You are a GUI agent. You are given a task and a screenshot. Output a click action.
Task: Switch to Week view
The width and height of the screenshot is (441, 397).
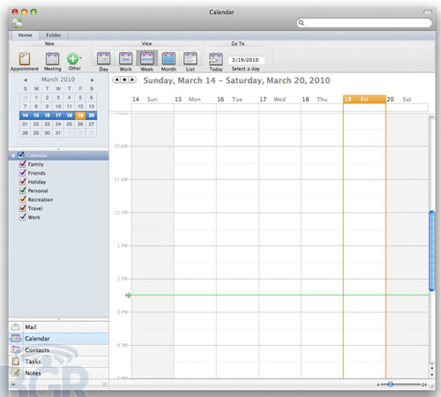coord(146,62)
